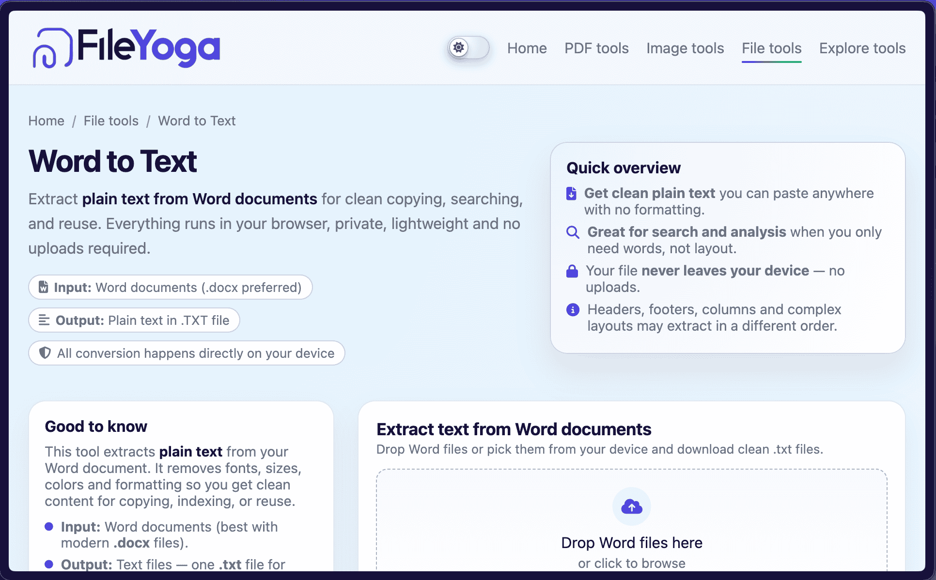Click the 'Output: Text files' bullet
936x580 pixels.
[x=165, y=565]
